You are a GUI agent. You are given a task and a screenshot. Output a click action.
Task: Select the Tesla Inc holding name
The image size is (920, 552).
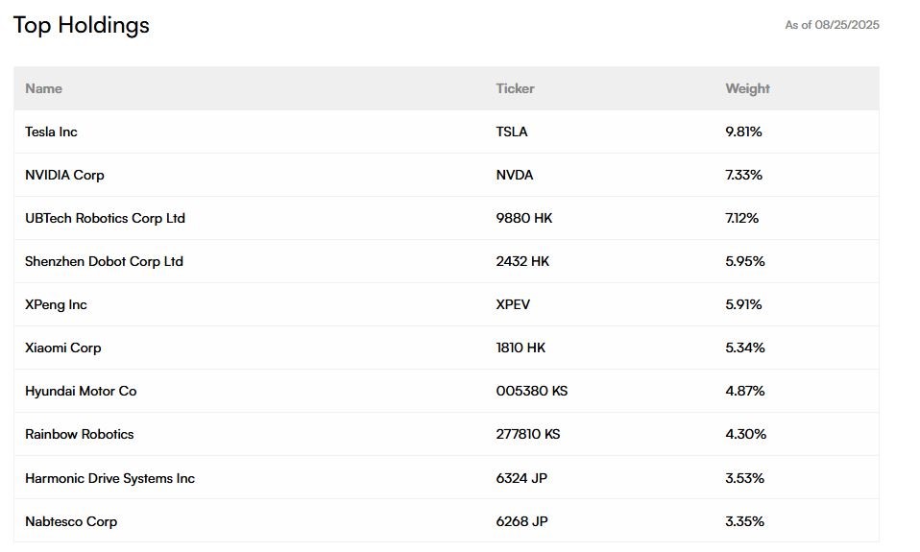[x=51, y=132]
